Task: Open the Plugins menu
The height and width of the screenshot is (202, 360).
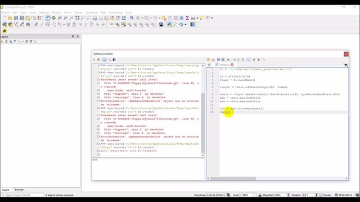Action: point(56,12)
